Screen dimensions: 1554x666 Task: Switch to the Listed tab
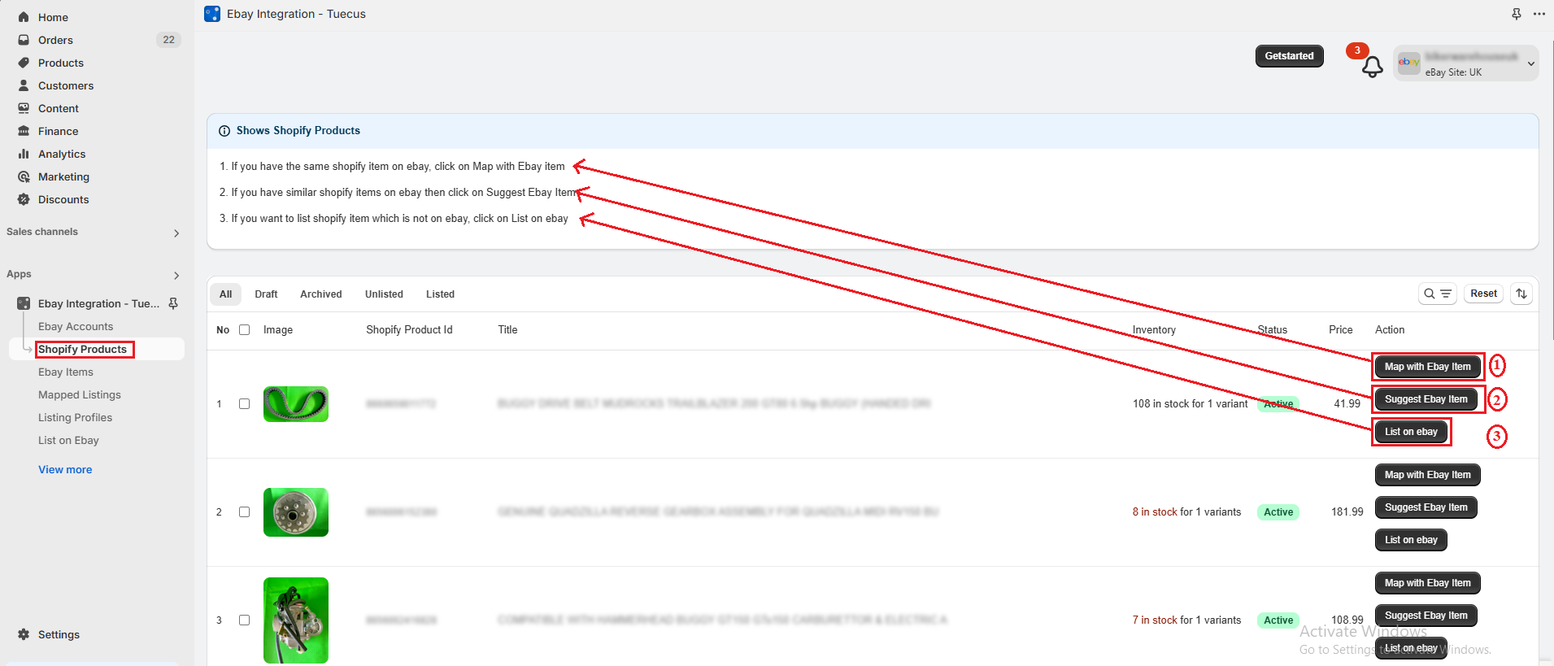(x=440, y=294)
